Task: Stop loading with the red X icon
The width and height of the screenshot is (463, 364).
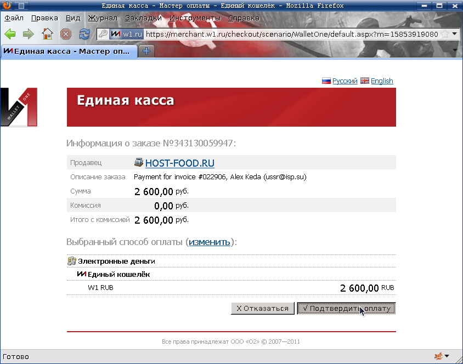Action: [x=65, y=34]
